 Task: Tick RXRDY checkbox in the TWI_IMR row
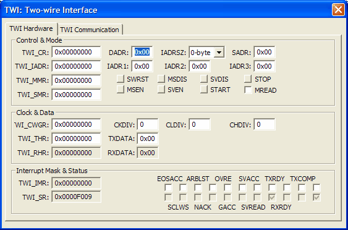click(302, 187)
